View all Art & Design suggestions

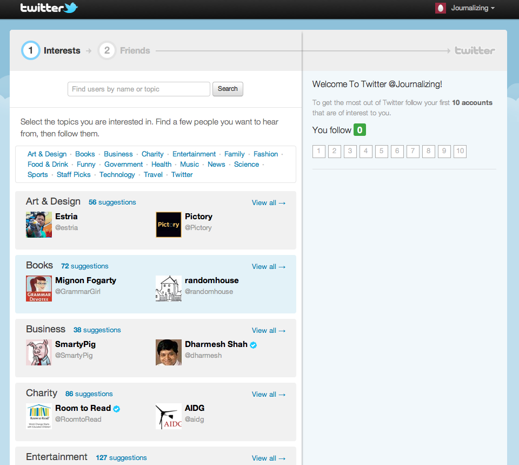[x=269, y=203]
